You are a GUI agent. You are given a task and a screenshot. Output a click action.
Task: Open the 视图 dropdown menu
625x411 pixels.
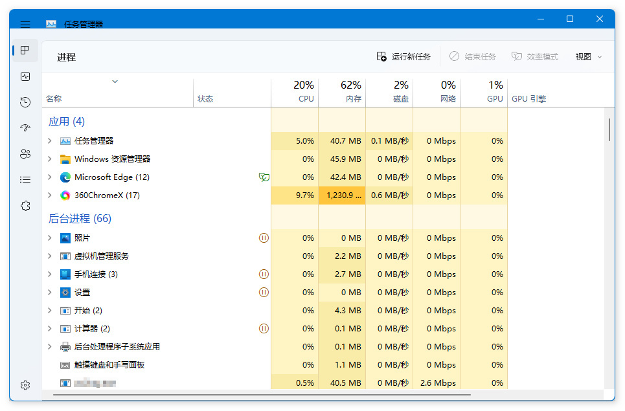pyautogui.click(x=588, y=57)
